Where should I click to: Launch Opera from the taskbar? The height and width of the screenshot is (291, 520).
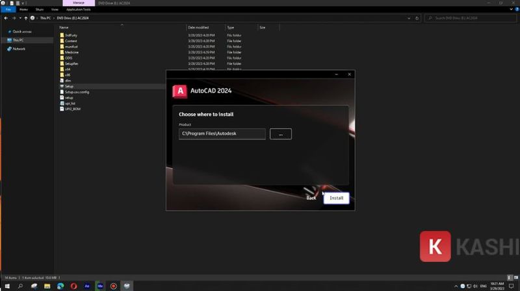pos(74,285)
